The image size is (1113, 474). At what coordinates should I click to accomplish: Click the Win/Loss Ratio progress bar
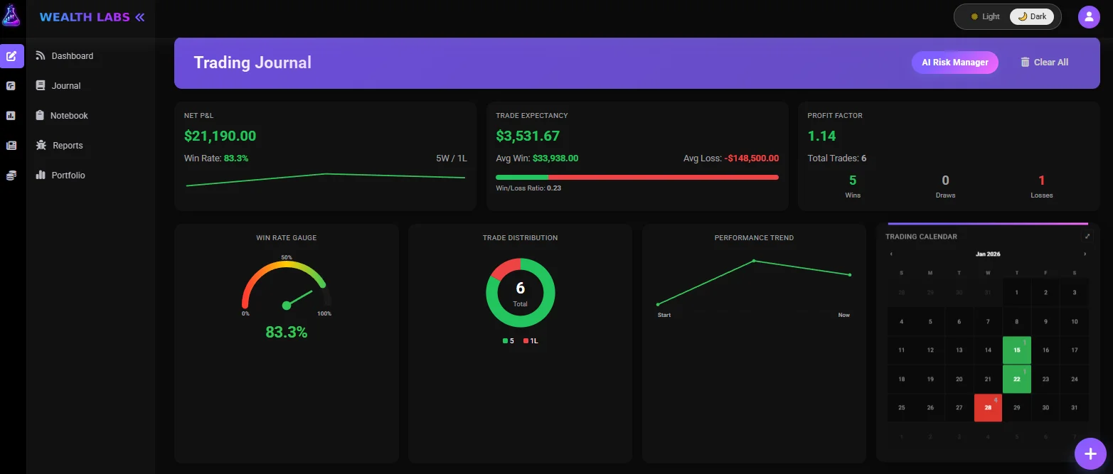tap(638, 176)
